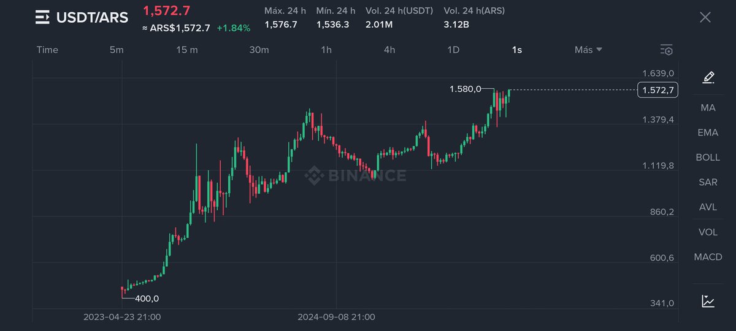Click the current price tag 1.572,7 on axis
This screenshot has height=331, width=736.
click(657, 90)
